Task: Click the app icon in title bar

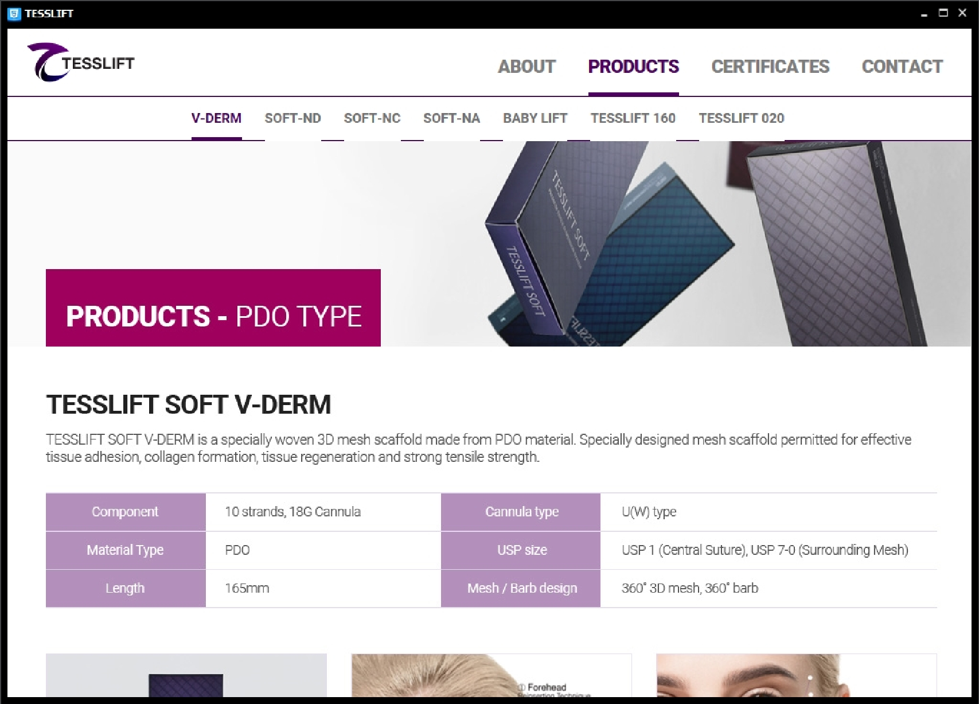Action: pyautogui.click(x=14, y=13)
